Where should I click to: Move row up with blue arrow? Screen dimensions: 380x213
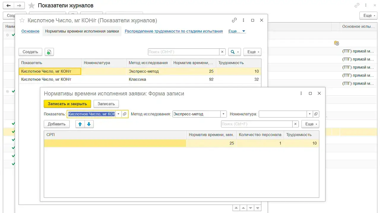click(80, 124)
